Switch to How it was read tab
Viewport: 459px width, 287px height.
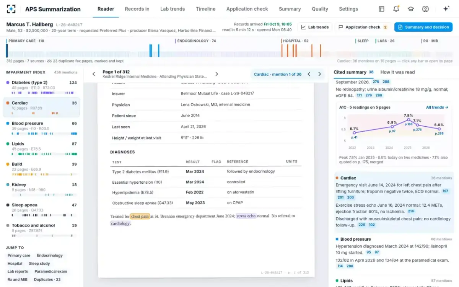[397, 72]
